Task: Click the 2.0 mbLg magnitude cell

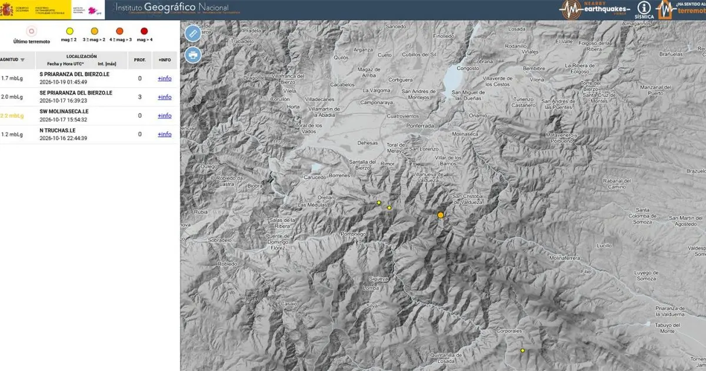Action: point(12,97)
